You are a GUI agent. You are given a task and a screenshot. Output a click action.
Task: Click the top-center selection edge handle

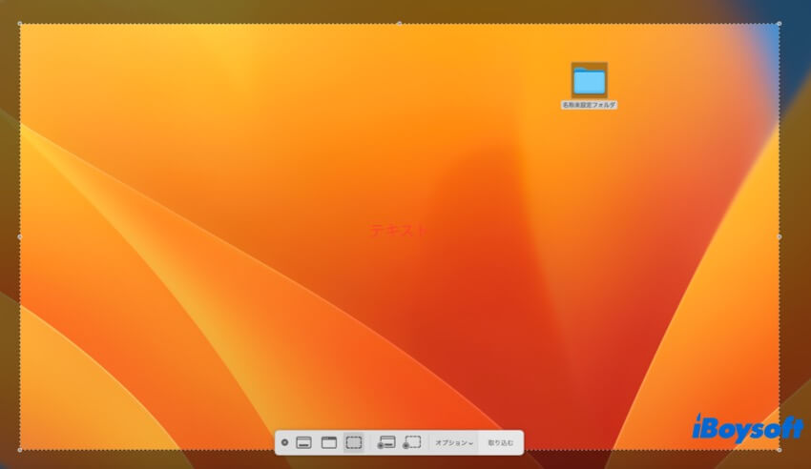click(399, 24)
